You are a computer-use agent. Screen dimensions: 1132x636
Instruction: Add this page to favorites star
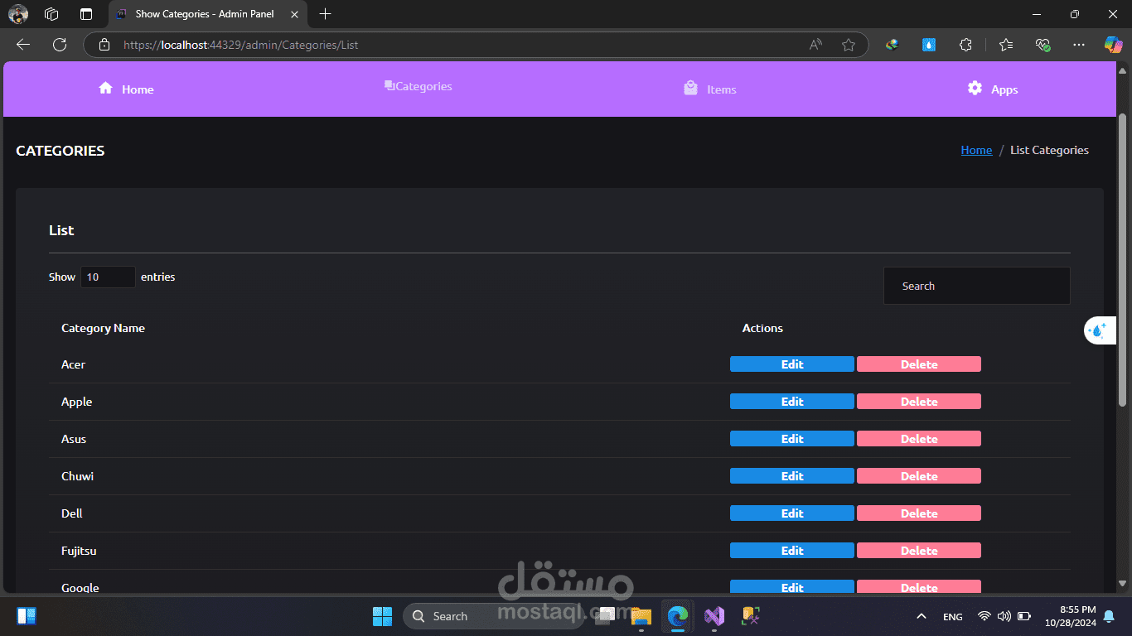click(849, 45)
